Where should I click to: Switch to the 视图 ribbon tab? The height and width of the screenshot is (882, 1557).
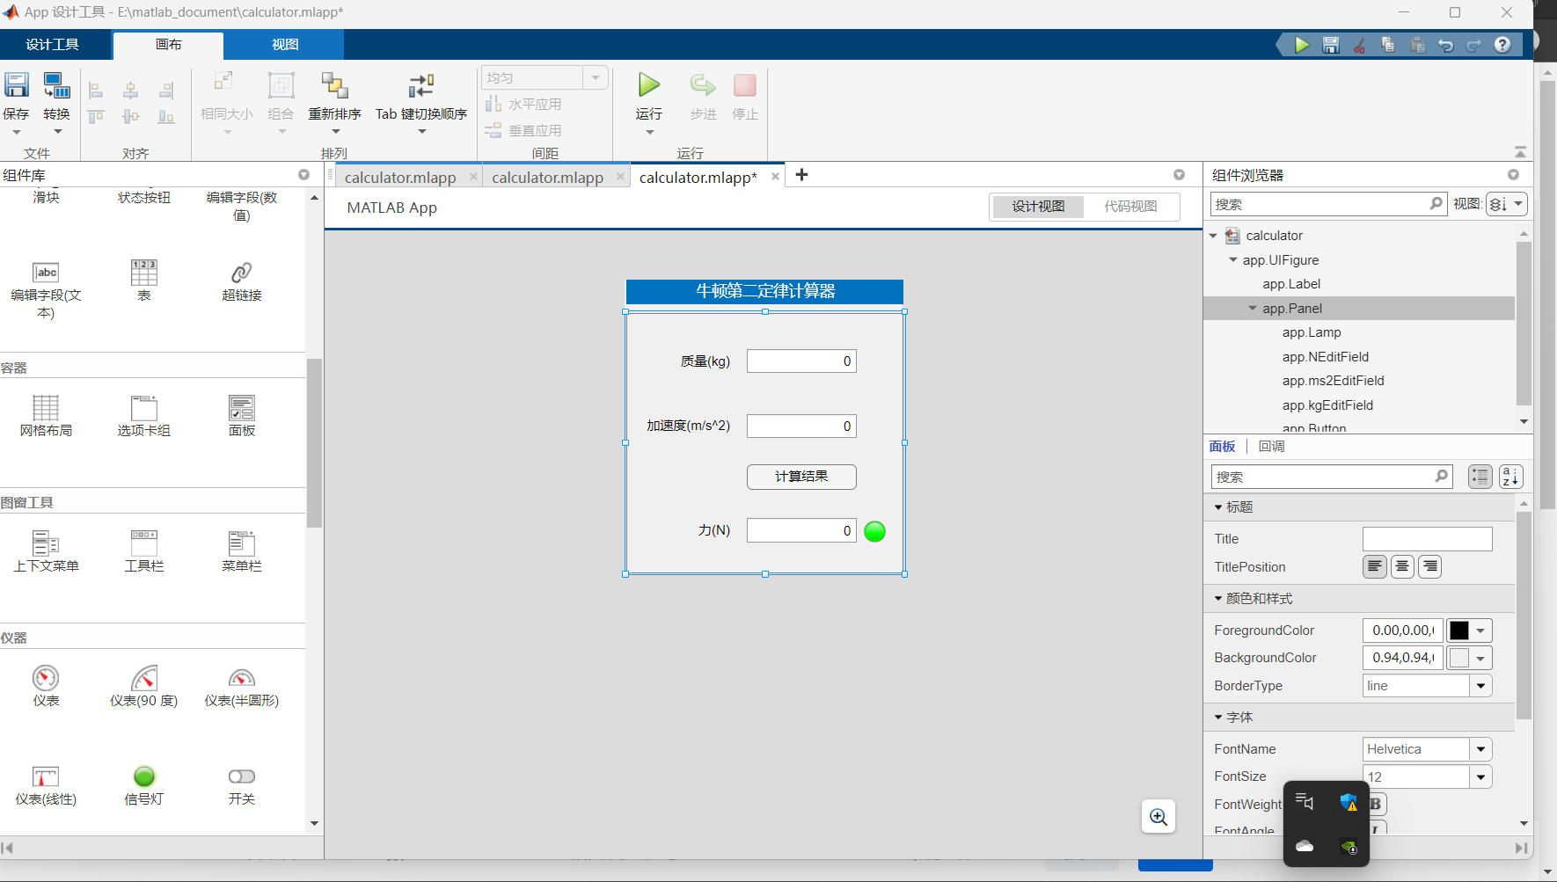pyautogui.click(x=283, y=44)
